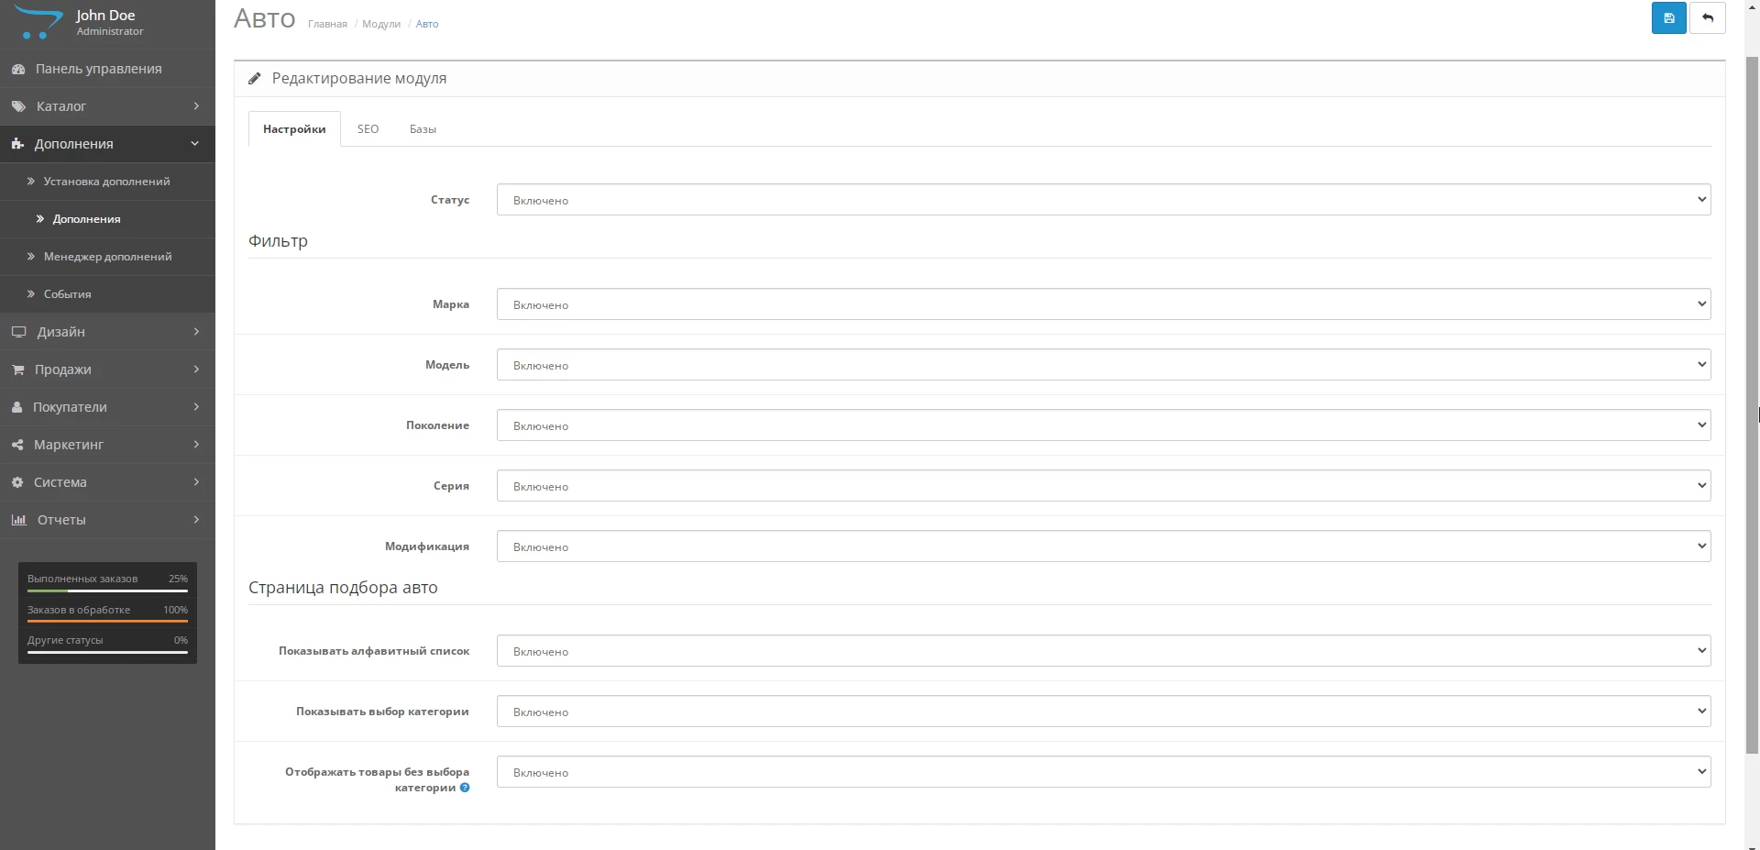Open the Модель dropdown

(1104, 365)
